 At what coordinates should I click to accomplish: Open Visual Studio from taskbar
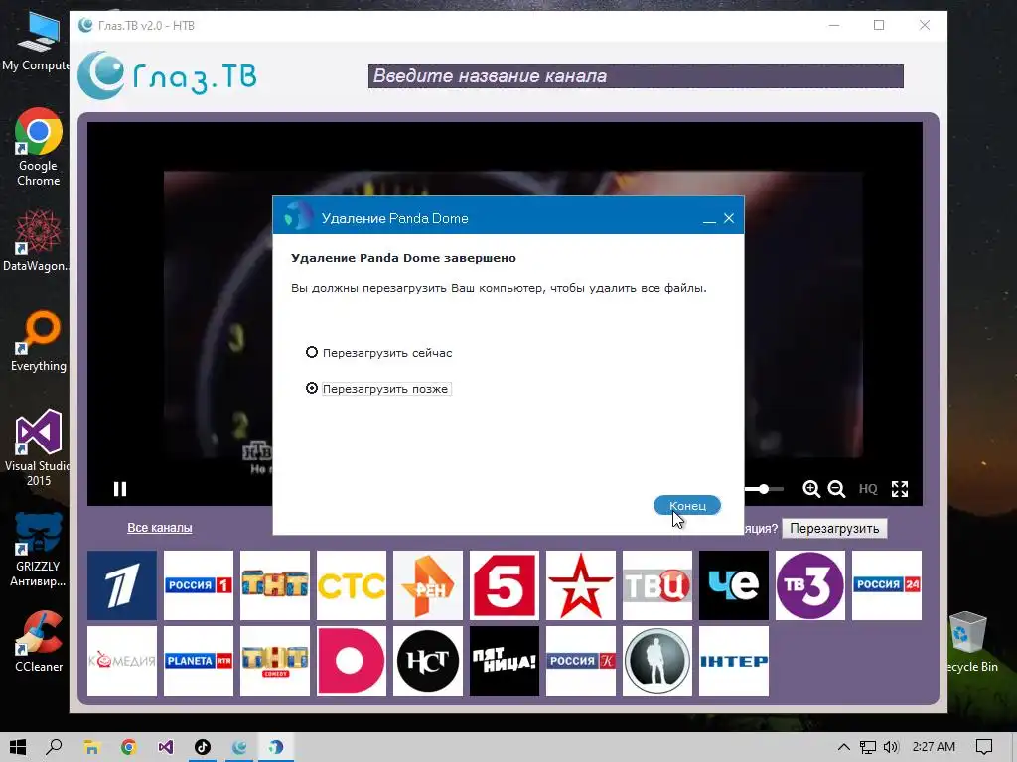(x=166, y=747)
